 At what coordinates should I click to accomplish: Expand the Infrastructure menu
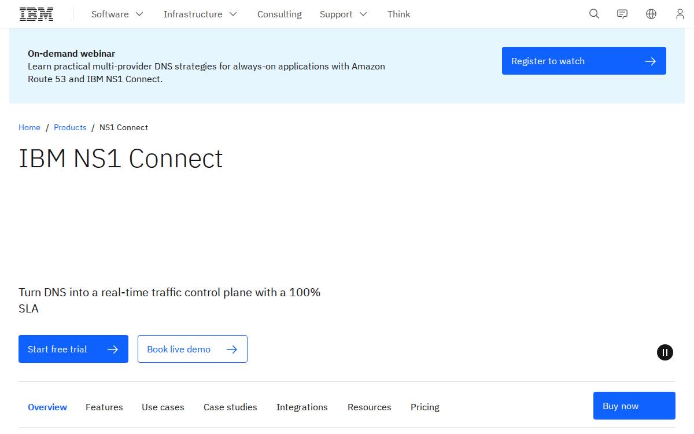click(200, 14)
